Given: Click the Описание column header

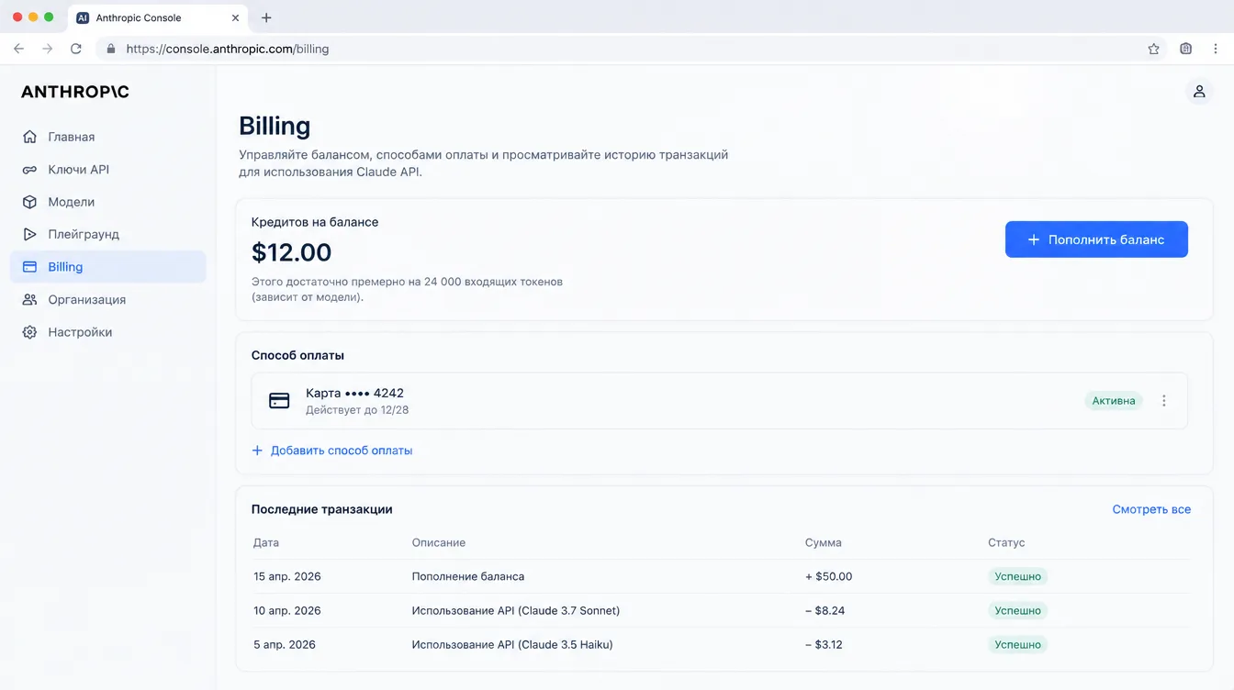Looking at the screenshot, I should pos(439,543).
